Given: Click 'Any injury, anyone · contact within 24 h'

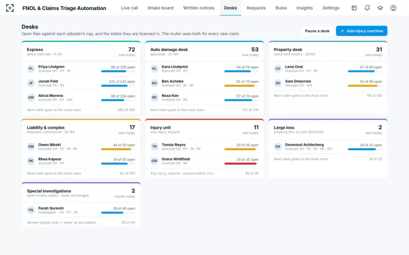Looking at the screenshot, I should point(182,173).
